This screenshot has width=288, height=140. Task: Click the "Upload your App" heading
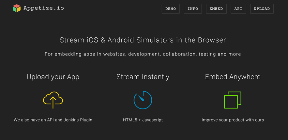pyautogui.click(x=53, y=77)
